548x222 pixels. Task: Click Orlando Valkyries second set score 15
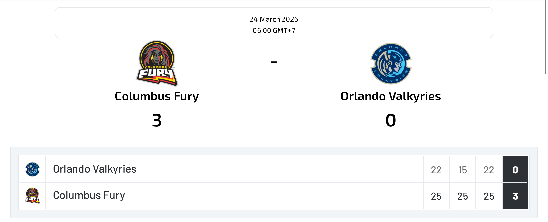click(x=463, y=170)
